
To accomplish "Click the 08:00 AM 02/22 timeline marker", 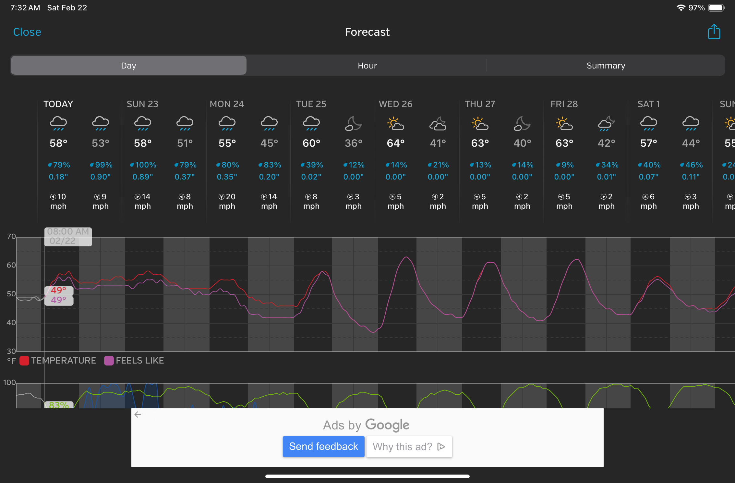I will (x=68, y=236).
